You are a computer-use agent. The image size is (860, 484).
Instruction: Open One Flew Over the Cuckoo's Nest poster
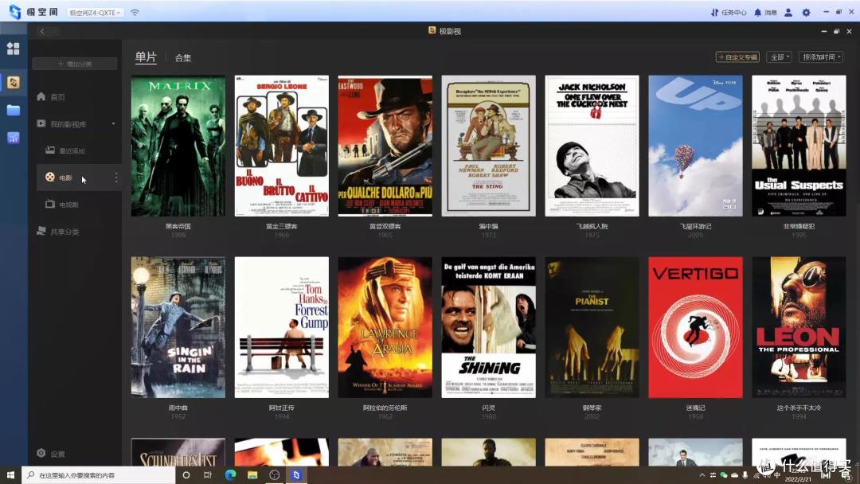(592, 146)
